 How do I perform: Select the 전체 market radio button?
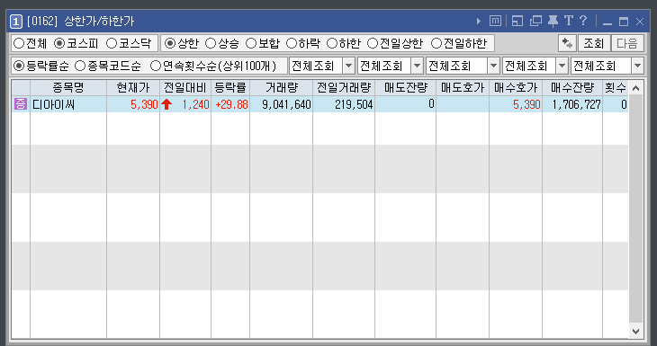click(19, 43)
